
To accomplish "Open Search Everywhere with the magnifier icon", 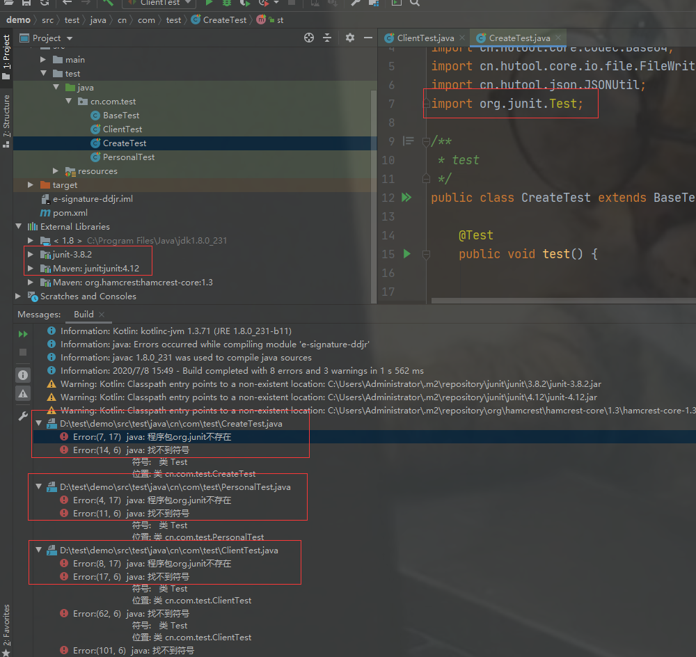I will point(414,4).
